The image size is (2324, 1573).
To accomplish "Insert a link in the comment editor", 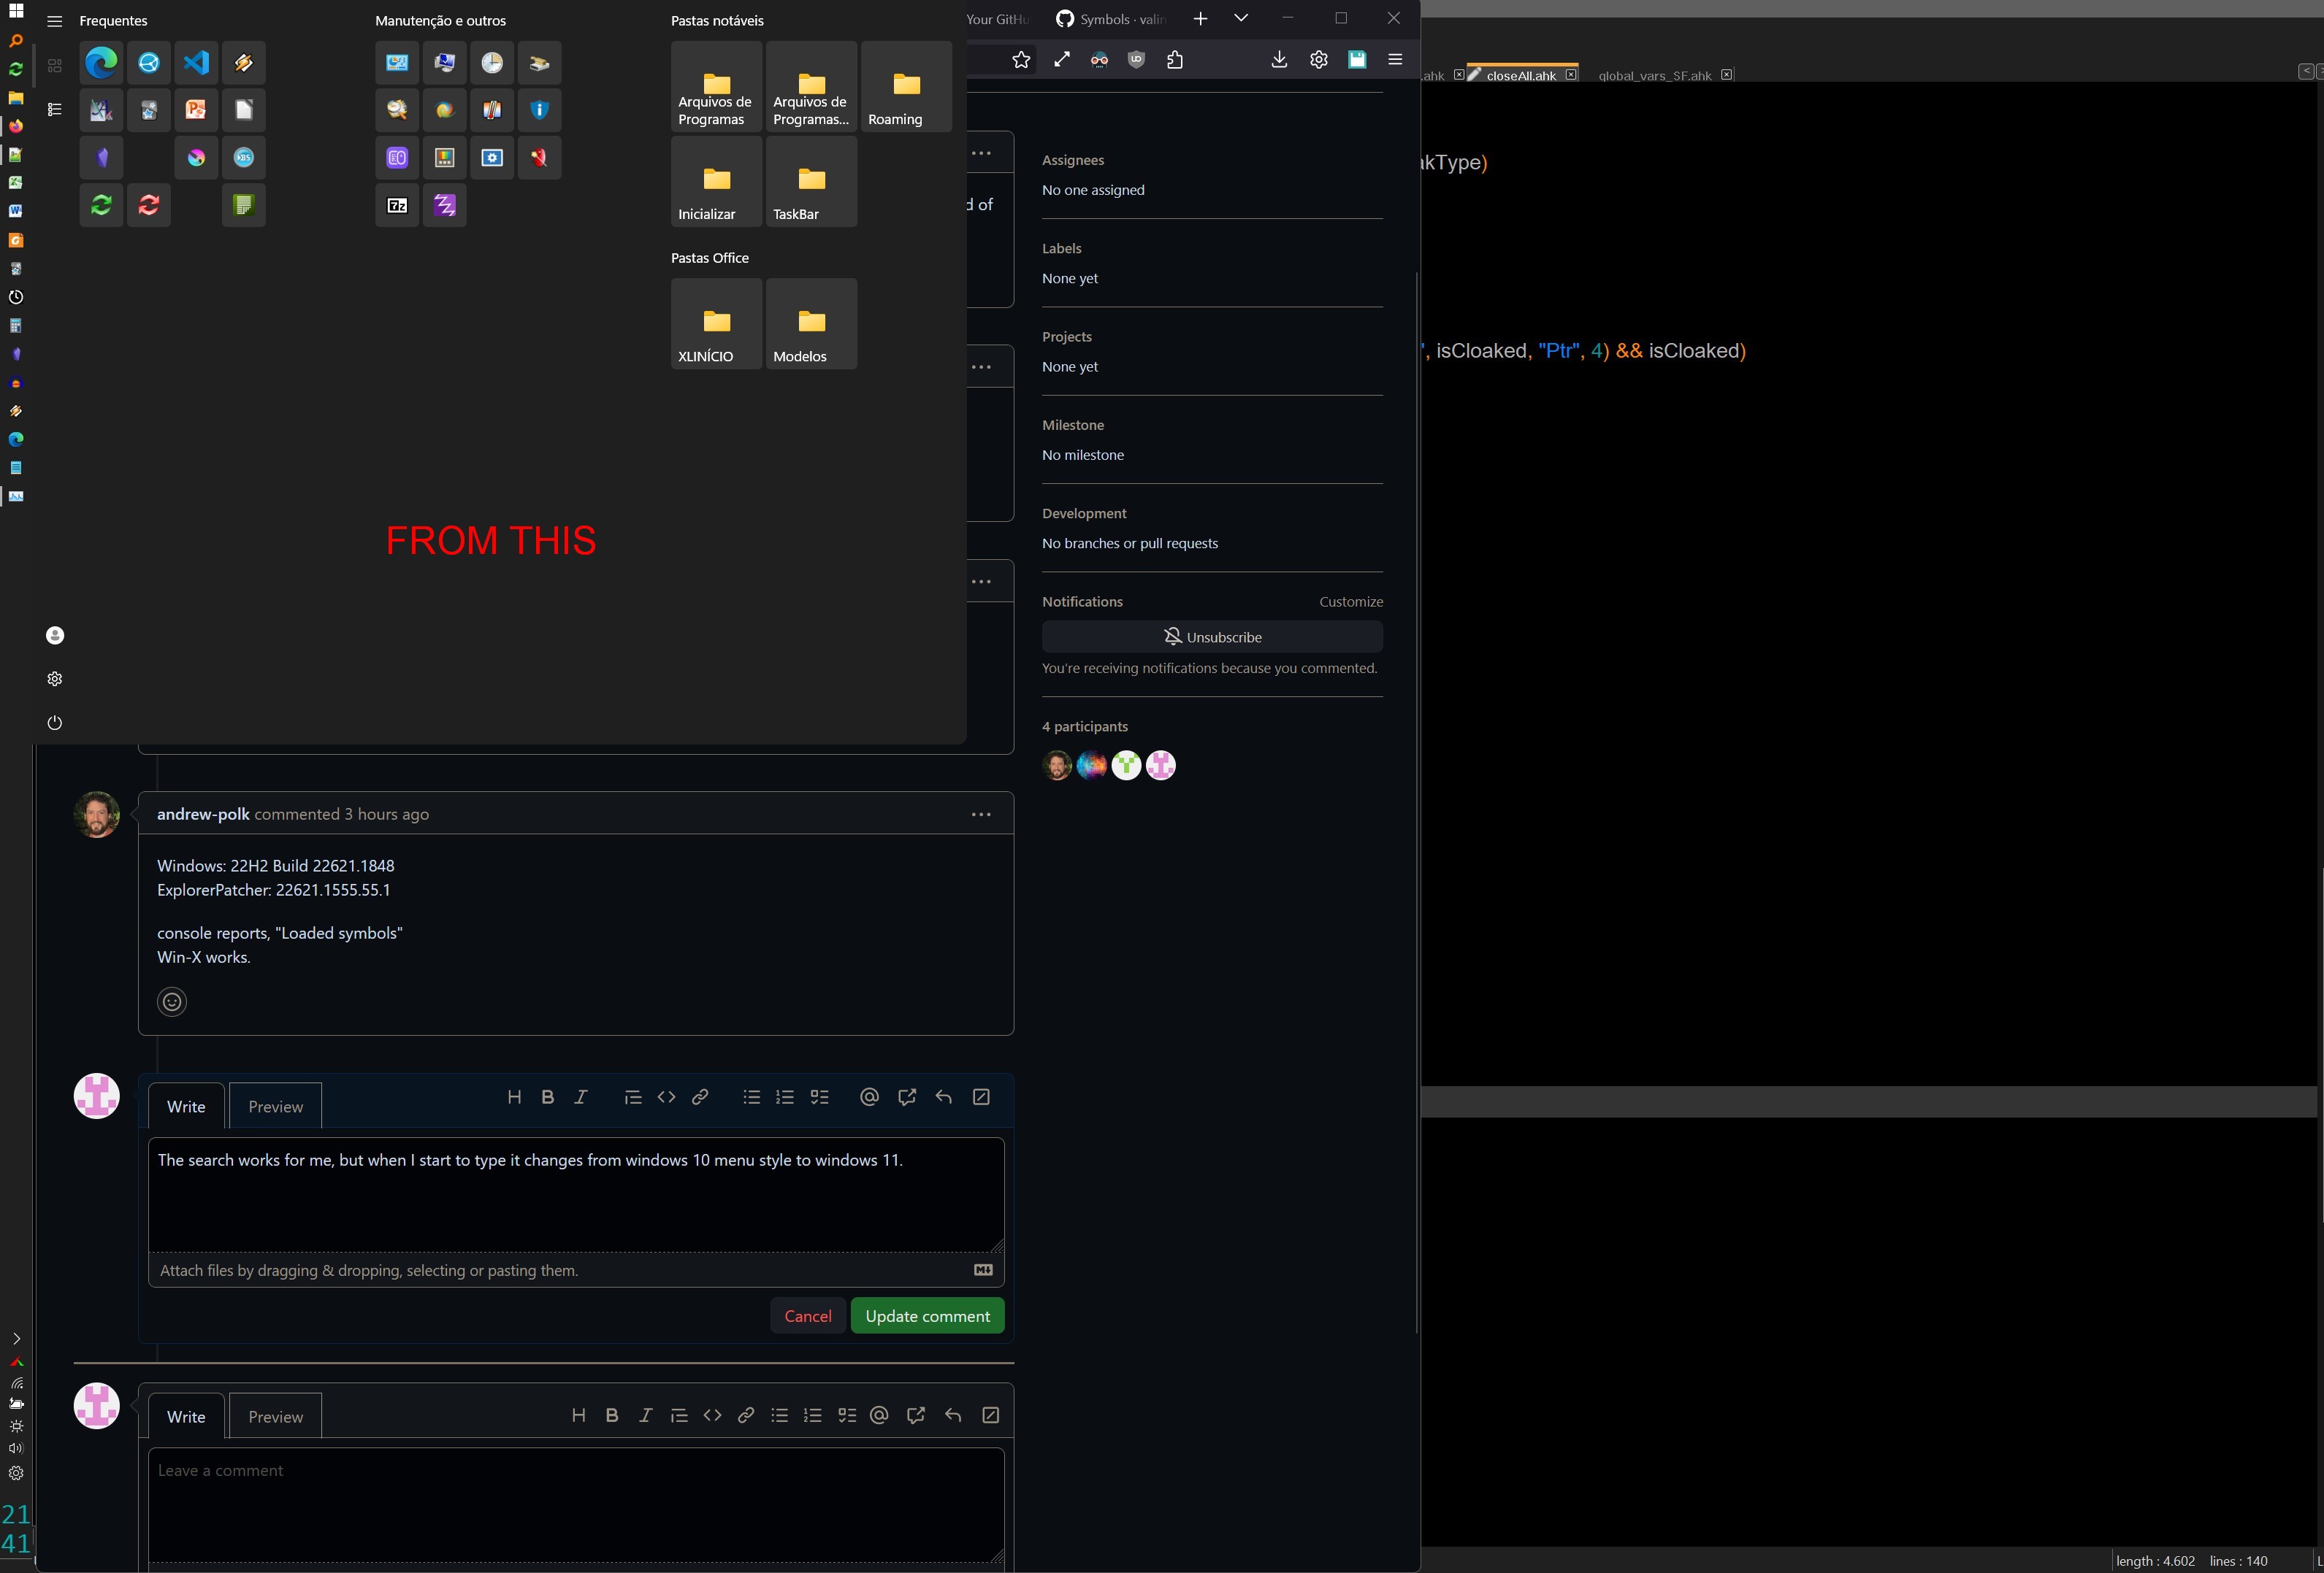I will click(x=700, y=1096).
